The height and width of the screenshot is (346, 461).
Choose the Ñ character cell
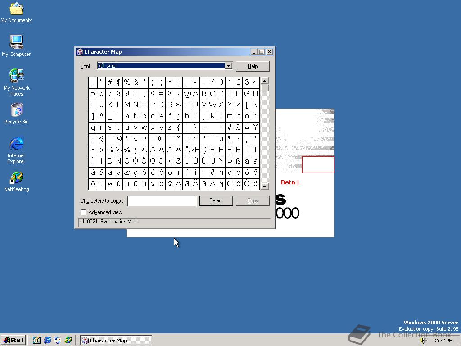coord(118,161)
